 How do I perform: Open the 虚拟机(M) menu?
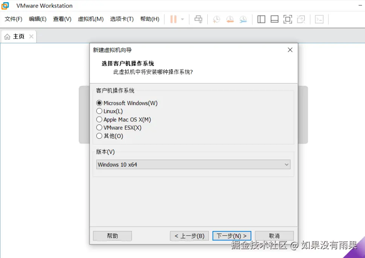pos(91,19)
